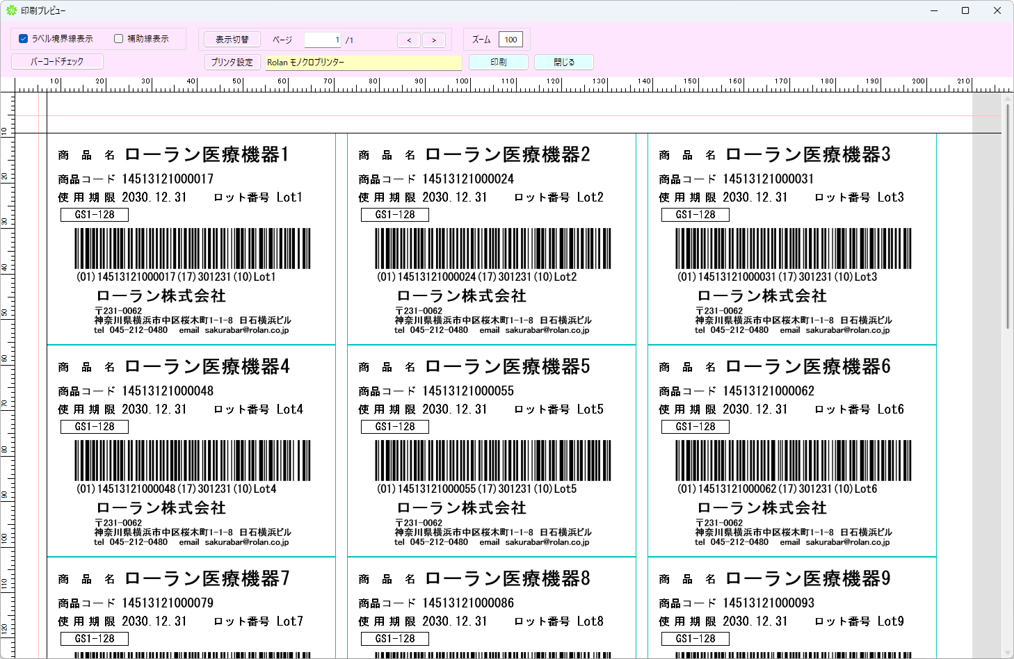Click 閉じる to close the preview

[x=563, y=62]
